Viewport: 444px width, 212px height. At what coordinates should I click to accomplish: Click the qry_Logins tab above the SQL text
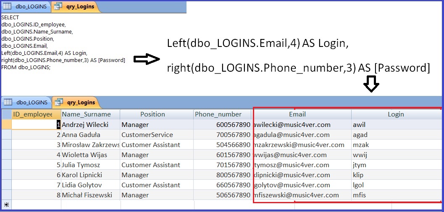click(x=75, y=7)
